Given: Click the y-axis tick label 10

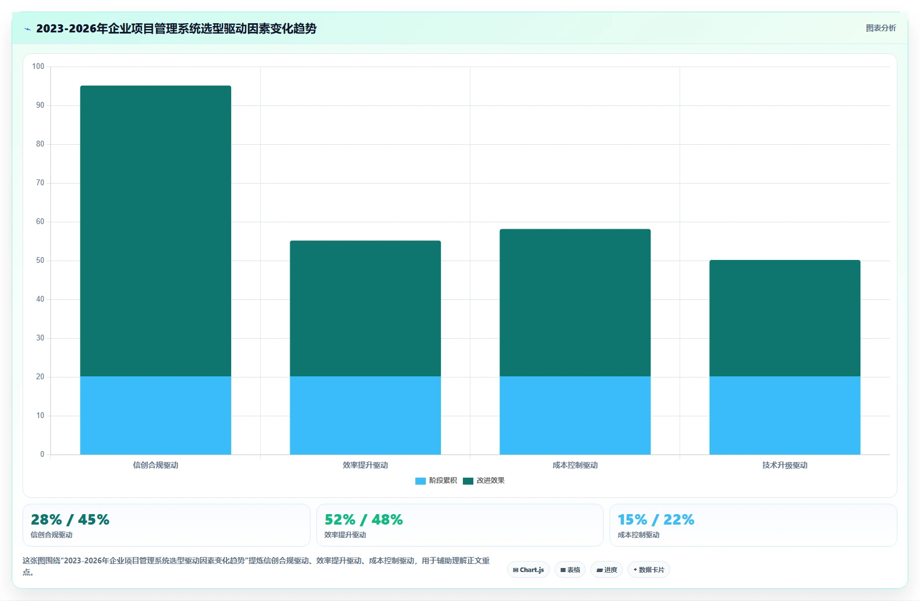Looking at the screenshot, I should pyautogui.click(x=40, y=416).
